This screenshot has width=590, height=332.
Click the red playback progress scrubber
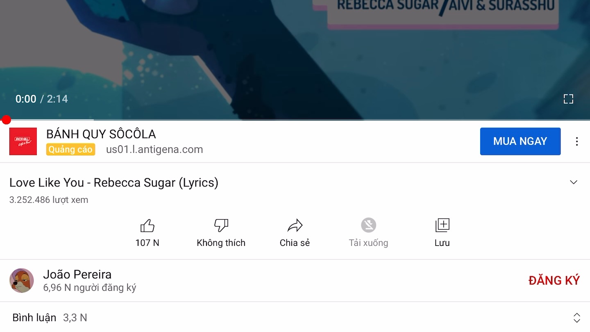click(x=6, y=120)
